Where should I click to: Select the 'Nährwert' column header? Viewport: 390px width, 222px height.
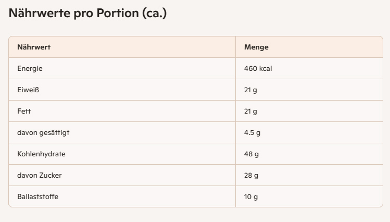[x=34, y=47]
